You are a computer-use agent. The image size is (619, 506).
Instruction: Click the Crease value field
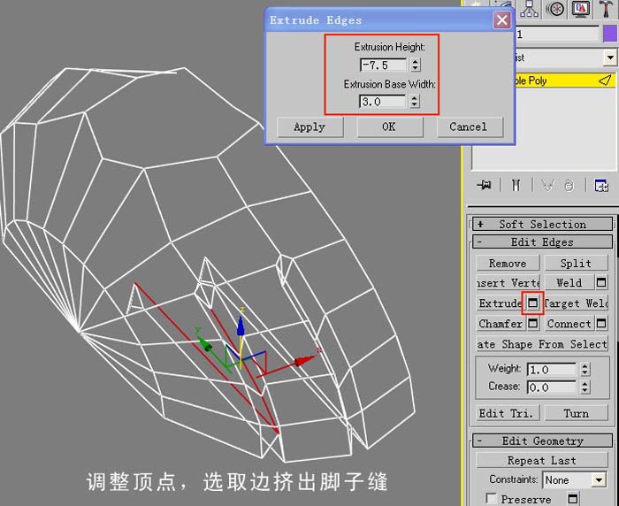tap(552, 387)
